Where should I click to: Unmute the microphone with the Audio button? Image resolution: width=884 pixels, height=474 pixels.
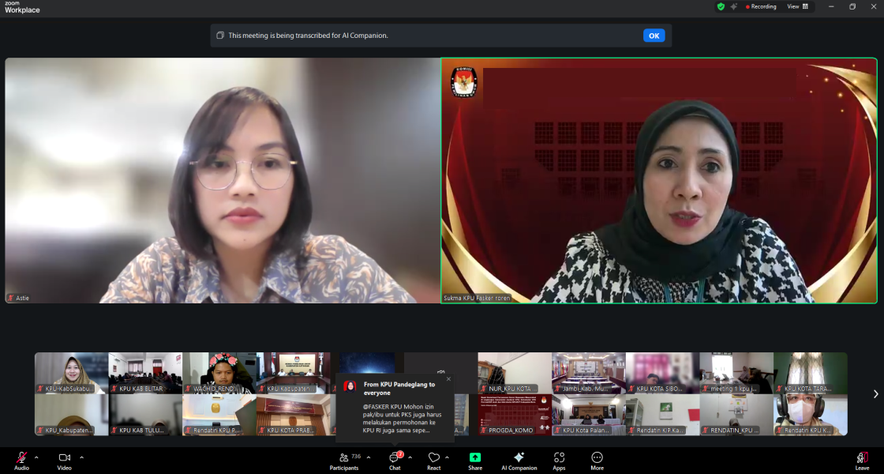tap(21, 459)
